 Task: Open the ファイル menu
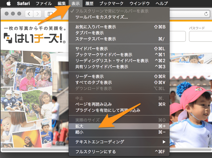point(44,3)
